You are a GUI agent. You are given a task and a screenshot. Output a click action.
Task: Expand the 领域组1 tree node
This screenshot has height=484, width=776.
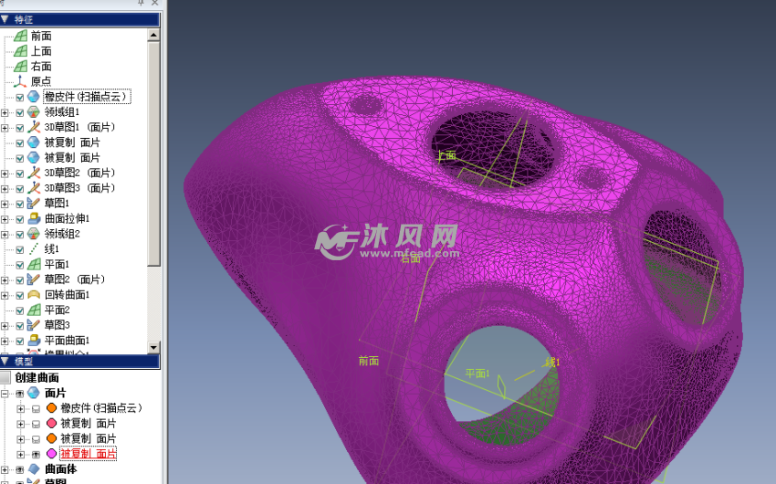click(x=5, y=112)
